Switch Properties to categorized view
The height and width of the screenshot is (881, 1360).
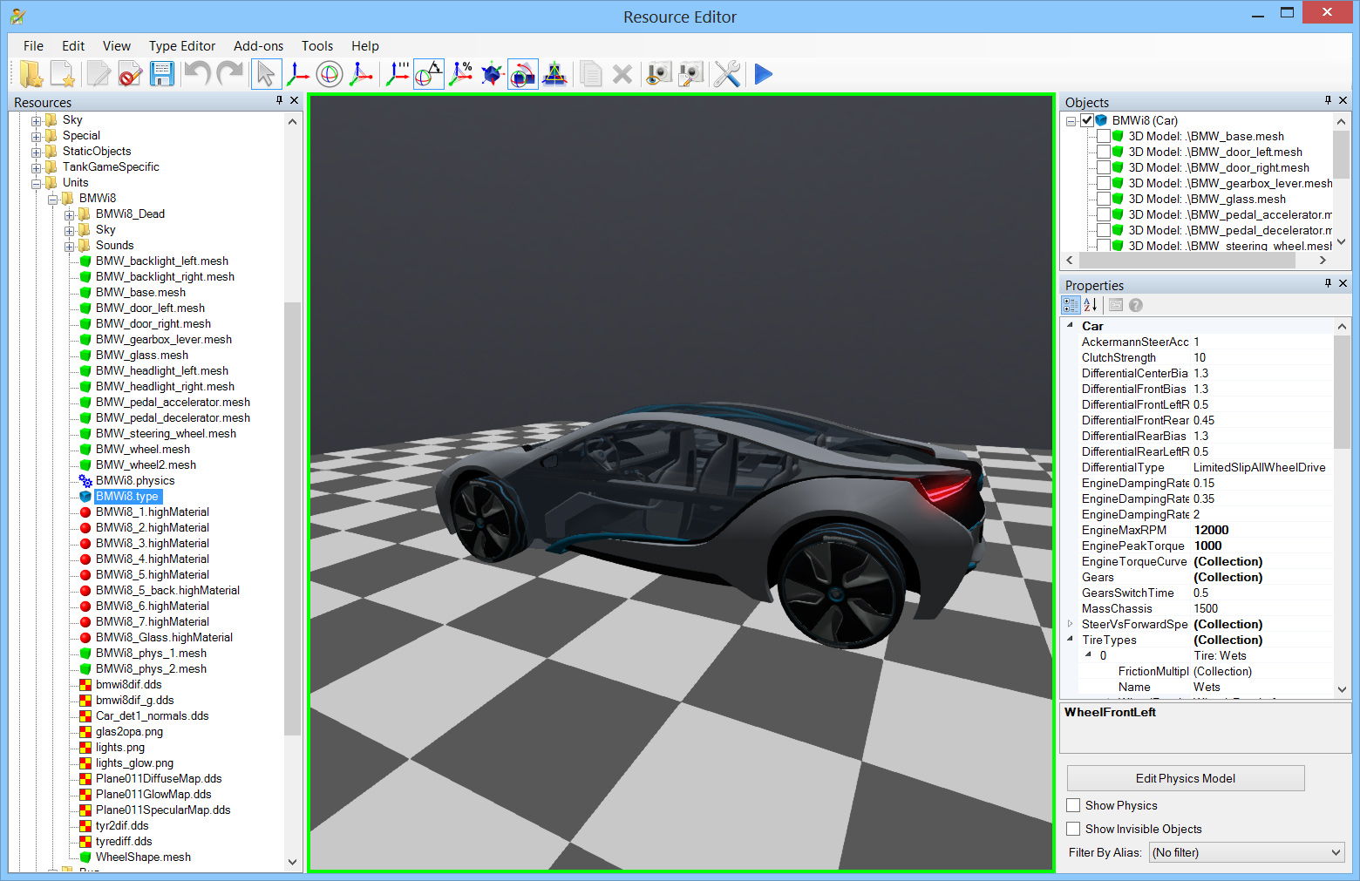point(1071,305)
